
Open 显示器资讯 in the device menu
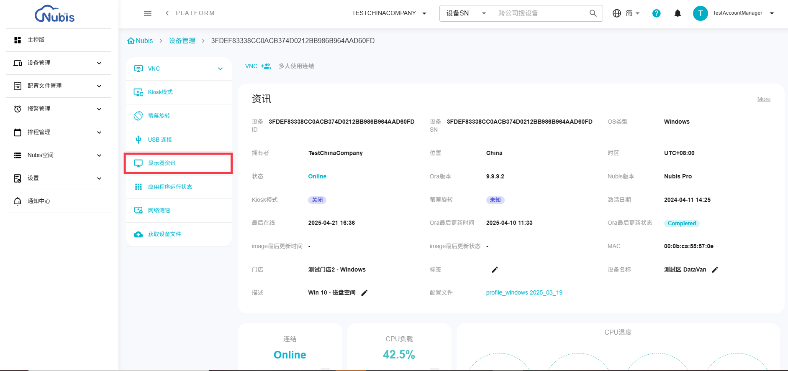[x=179, y=163]
